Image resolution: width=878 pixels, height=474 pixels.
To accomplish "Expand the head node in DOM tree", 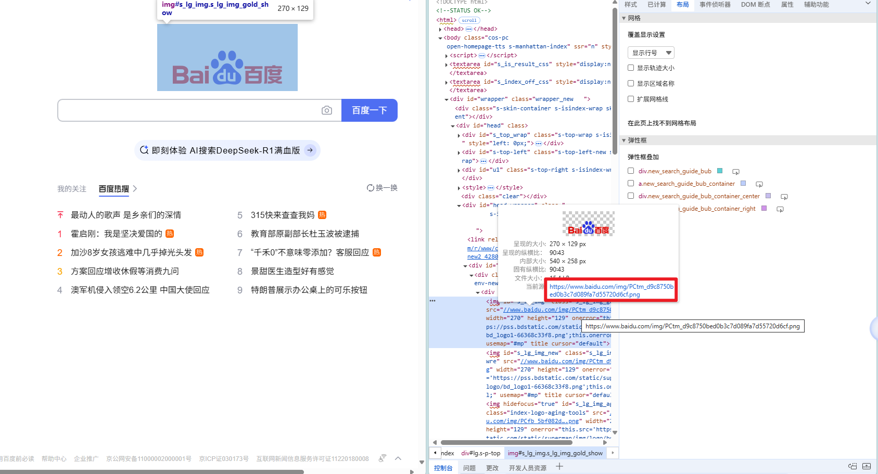I will (x=441, y=29).
